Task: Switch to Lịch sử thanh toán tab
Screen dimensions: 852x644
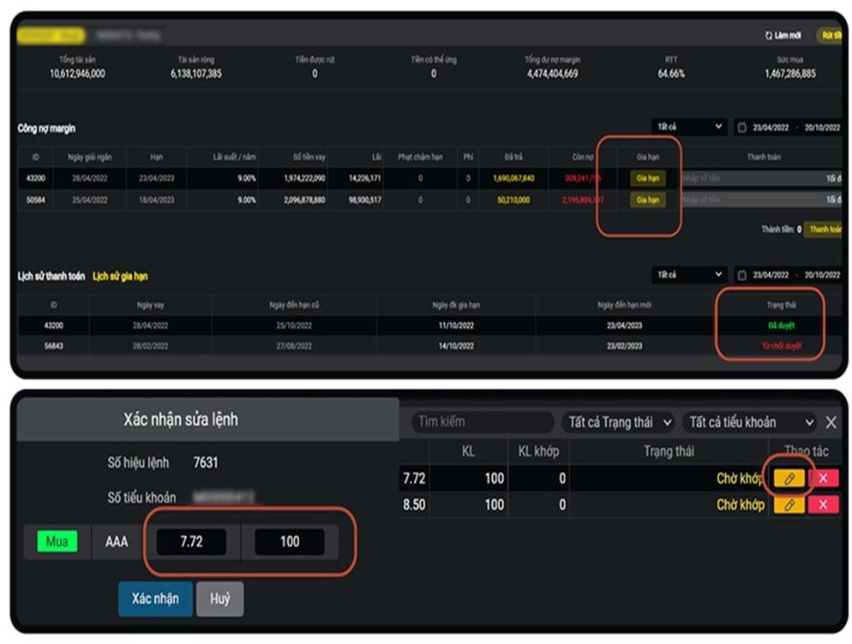Action: point(51,277)
